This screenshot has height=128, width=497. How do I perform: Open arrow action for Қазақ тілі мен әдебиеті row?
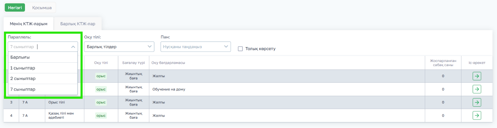click(x=477, y=116)
